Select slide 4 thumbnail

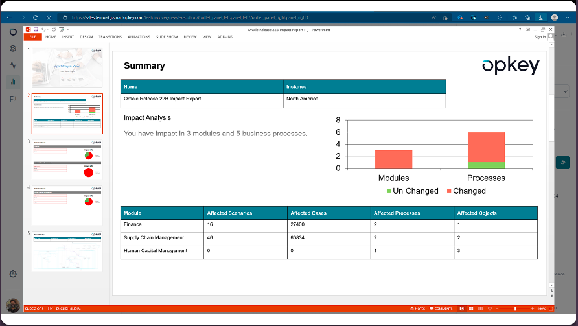coord(67,206)
